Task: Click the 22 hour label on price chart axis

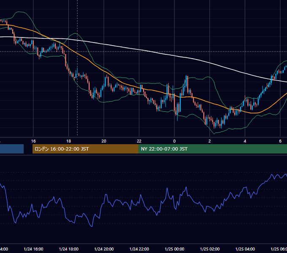Action: 139,141
